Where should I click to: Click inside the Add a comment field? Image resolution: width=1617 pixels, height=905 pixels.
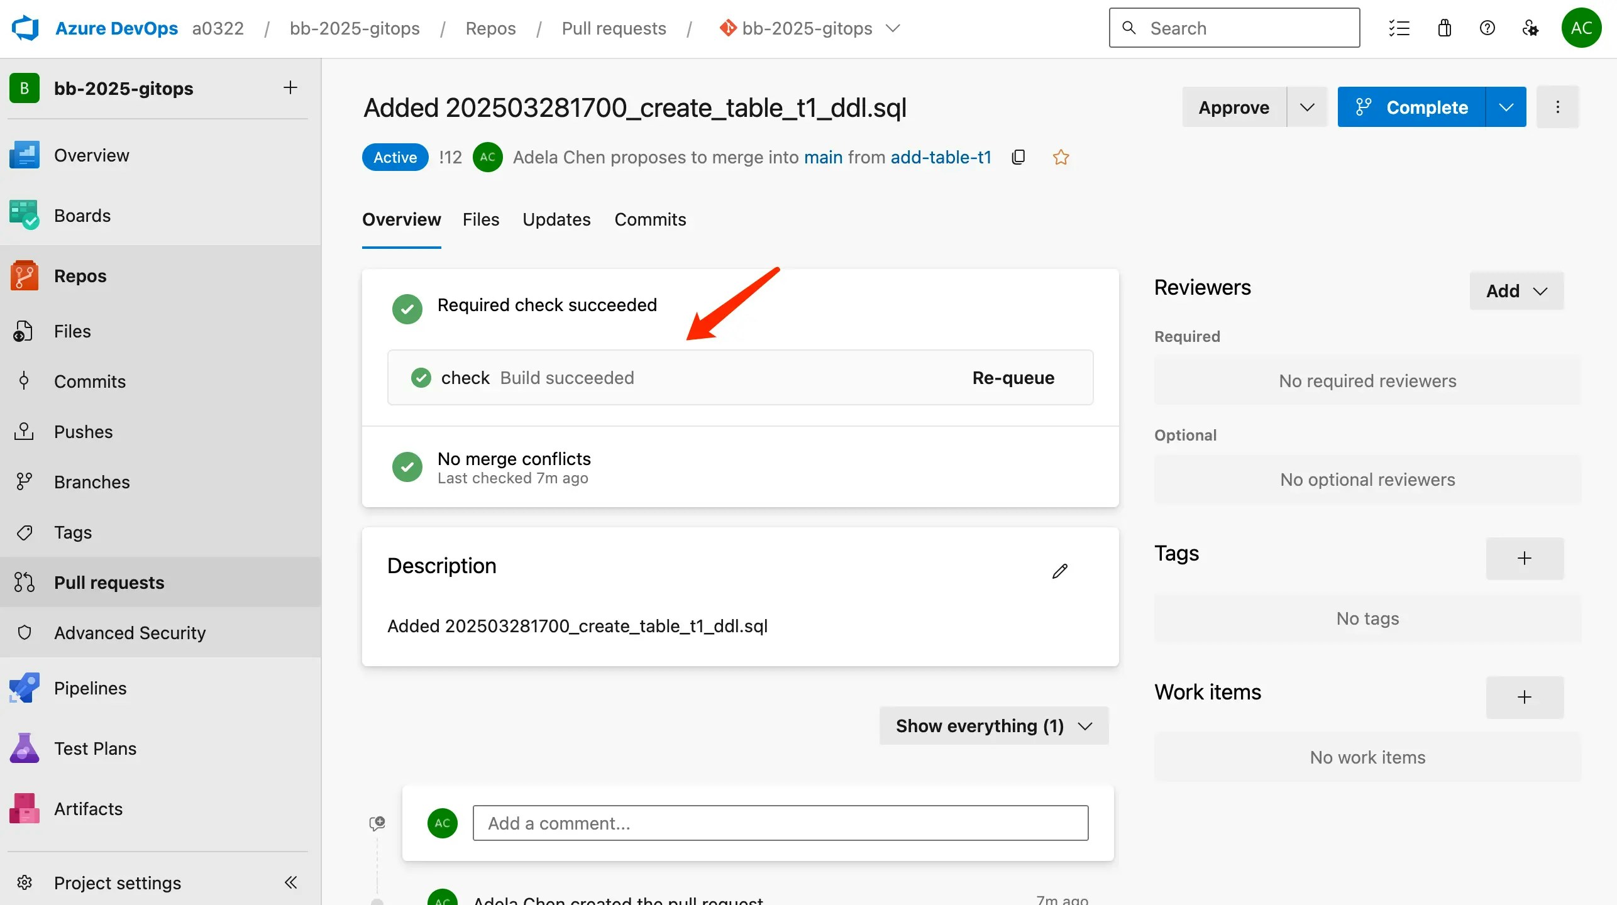779,823
